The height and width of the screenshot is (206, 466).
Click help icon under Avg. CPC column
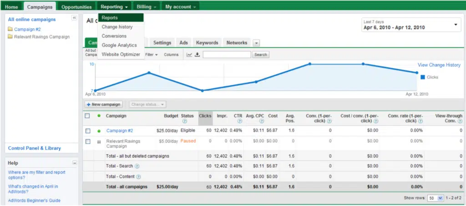coord(262,121)
